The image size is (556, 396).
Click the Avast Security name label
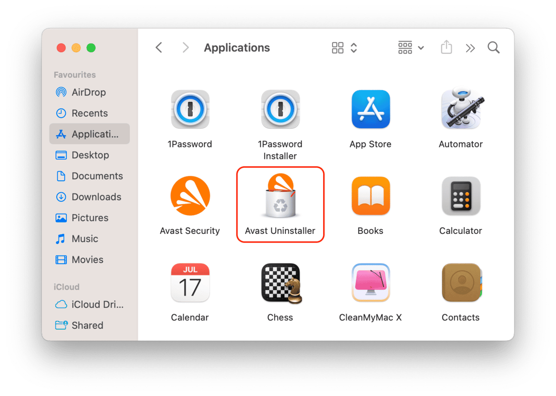coord(190,231)
